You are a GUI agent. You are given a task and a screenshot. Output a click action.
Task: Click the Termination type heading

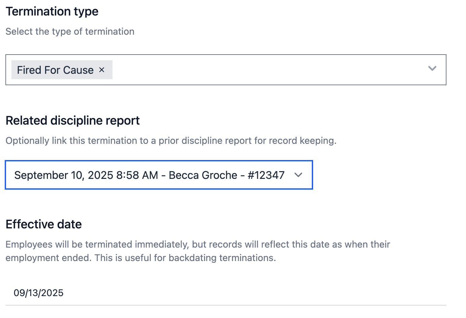tap(52, 11)
